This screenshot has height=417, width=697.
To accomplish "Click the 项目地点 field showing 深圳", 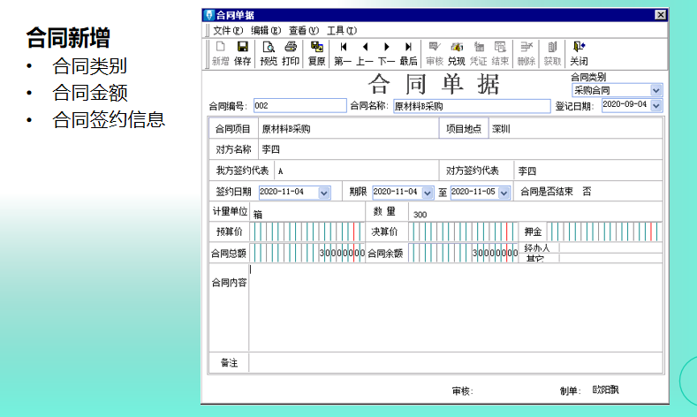I will [576, 129].
